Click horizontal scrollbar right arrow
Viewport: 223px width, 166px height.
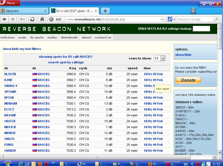[215, 157]
